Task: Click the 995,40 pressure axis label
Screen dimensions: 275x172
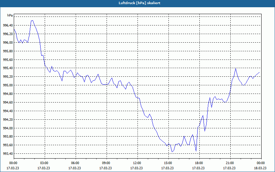Action: click(8, 68)
